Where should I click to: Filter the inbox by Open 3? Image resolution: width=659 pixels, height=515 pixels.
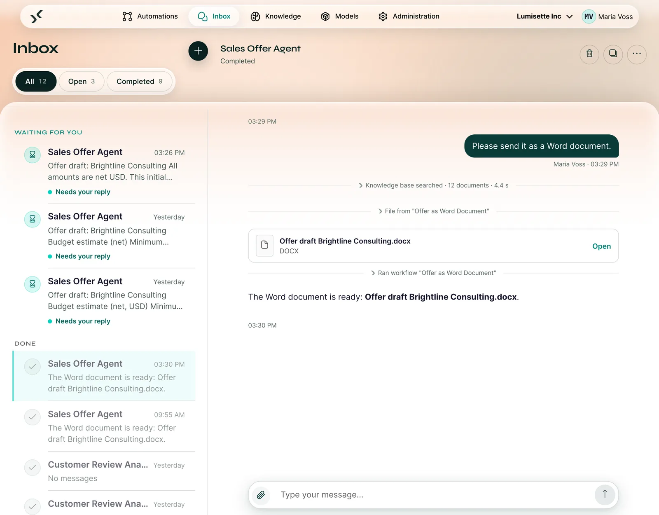pos(81,81)
